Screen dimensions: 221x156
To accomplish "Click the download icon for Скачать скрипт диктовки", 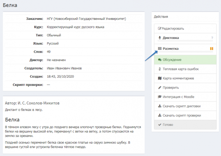I will click(159, 106).
